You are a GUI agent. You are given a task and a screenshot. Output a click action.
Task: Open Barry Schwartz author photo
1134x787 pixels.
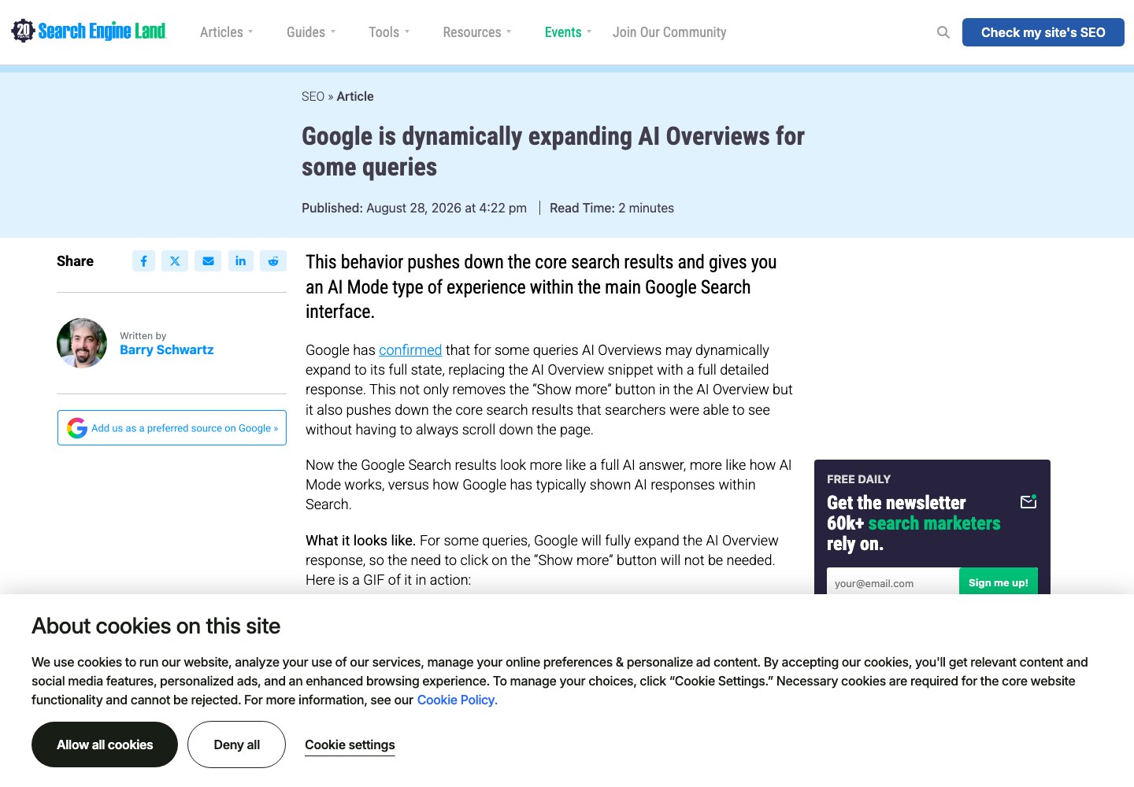coord(82,343)
